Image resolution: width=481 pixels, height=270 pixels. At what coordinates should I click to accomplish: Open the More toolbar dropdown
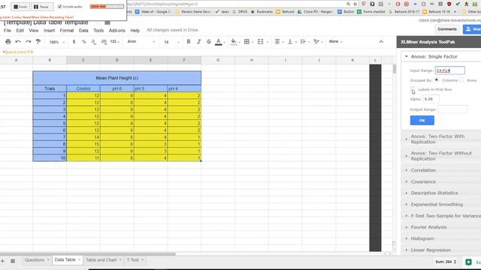click(x=336, y=42)
